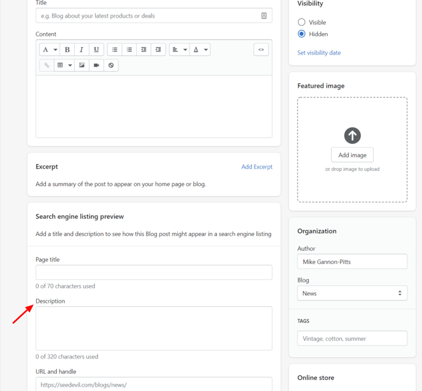The height and width of the screenshot is (391, 422).
Task: Click Set visibility date link
Action: 319,53
